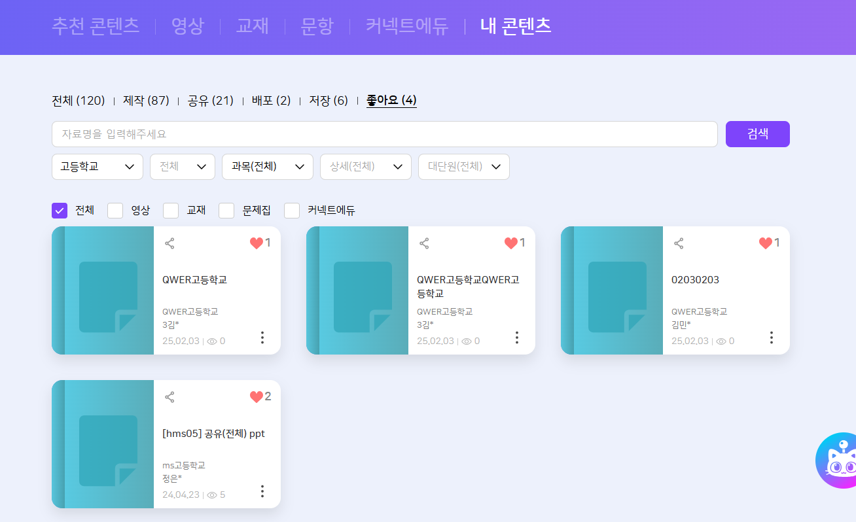Screen dimensions: 856x522
Task: Expand the 고등학교 school level dropdown
Action: click(x=97, y=167)
